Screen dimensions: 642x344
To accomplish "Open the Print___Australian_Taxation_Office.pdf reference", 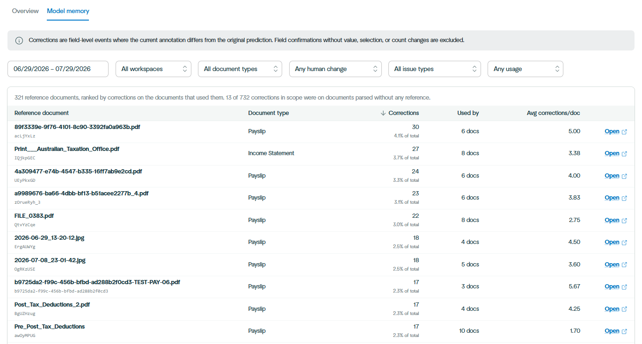I will [x=612, y=153].
